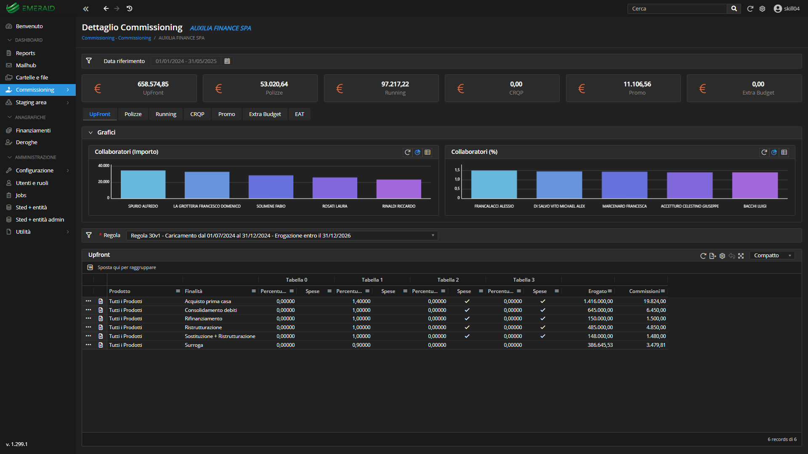Click the Cerca search field
Image resolution: width=808 pixels, height=454 pixels.
tap(678, 8)
